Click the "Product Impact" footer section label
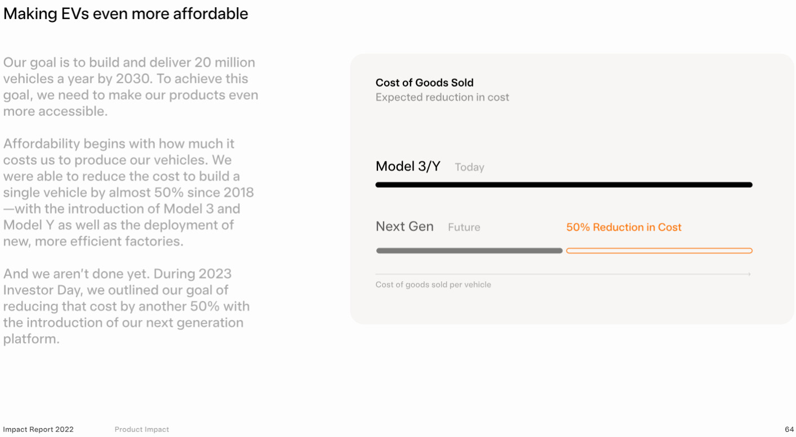Image resolution: width=796 pixels, height=437 pixels. point(142,429)
